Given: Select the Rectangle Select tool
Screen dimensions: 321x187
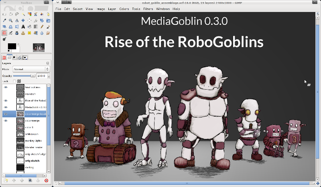Looking at the screenshot, I should pyautogui.click(x=4, y=14).
